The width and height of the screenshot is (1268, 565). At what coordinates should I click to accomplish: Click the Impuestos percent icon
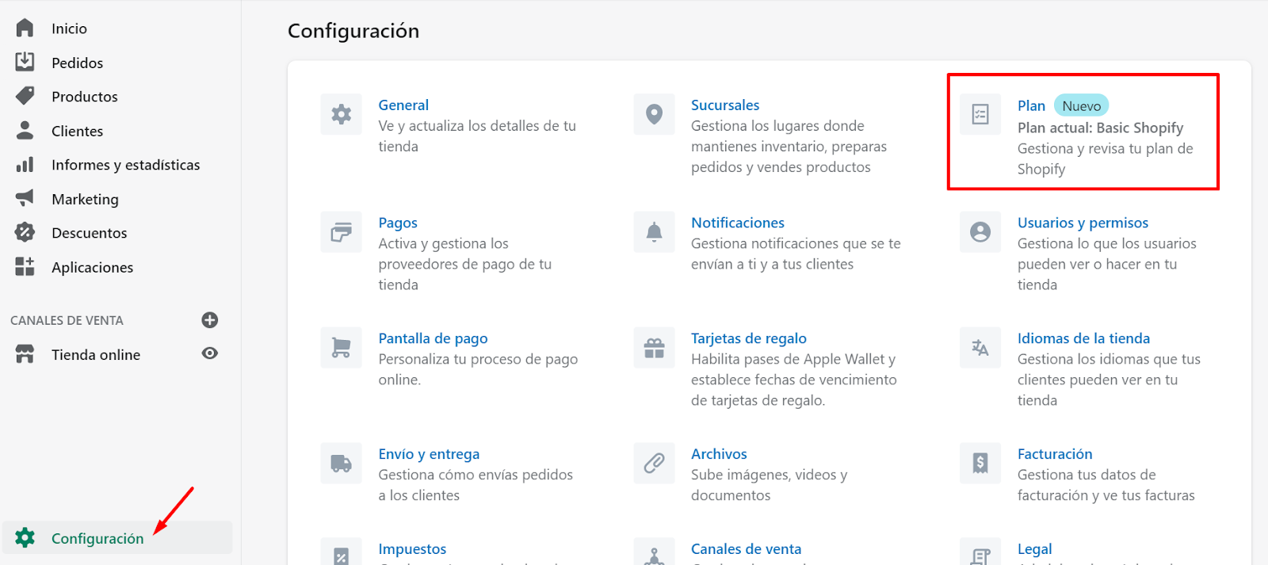[342, 552]
